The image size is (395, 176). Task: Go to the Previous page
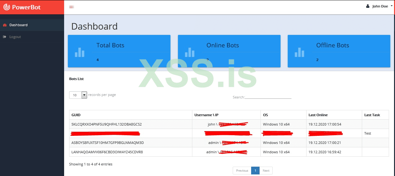tap(242, 171)
